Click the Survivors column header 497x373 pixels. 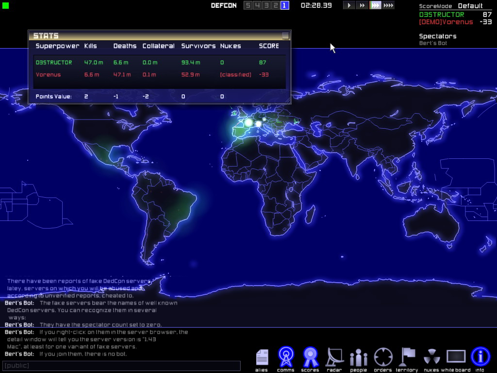199,46
